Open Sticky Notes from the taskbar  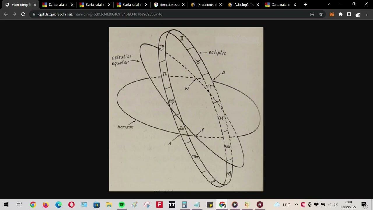210,205
